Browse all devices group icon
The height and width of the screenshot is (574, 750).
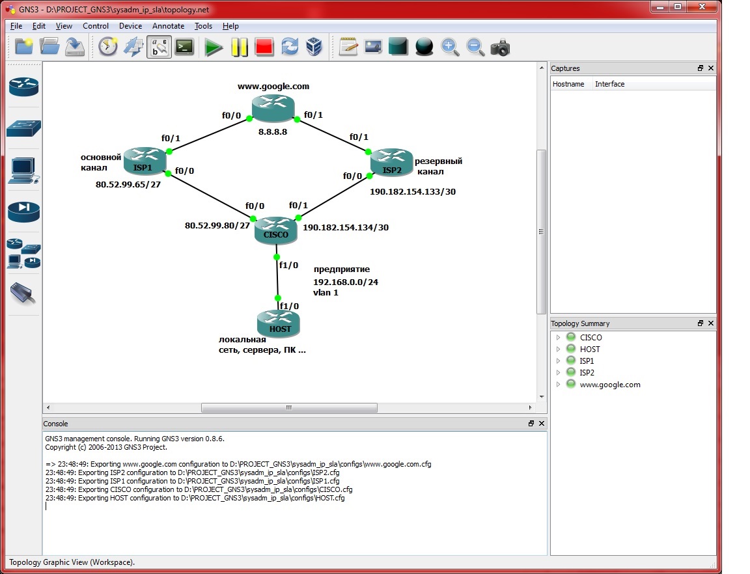click(x=23, y=254)
